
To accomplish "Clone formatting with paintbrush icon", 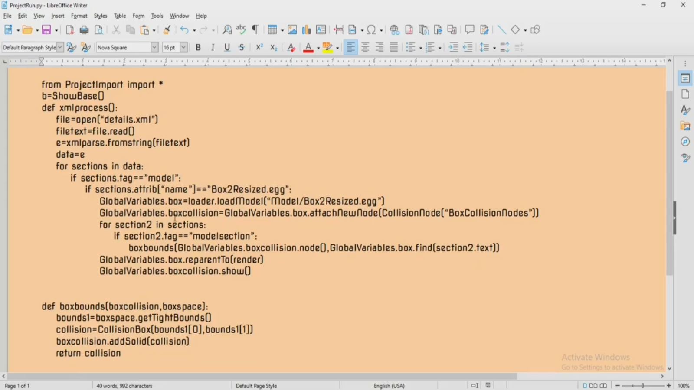I will pos(167,29).
